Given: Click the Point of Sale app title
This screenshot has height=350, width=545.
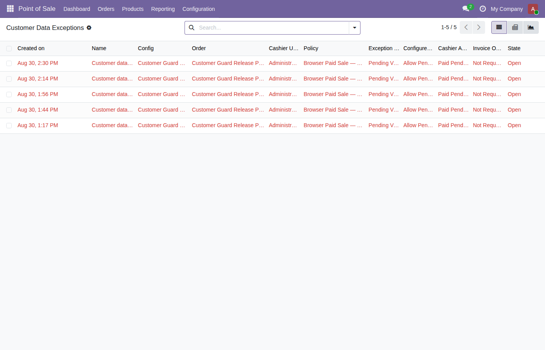Looking at the screenshot, I should (x=37, y=9).
